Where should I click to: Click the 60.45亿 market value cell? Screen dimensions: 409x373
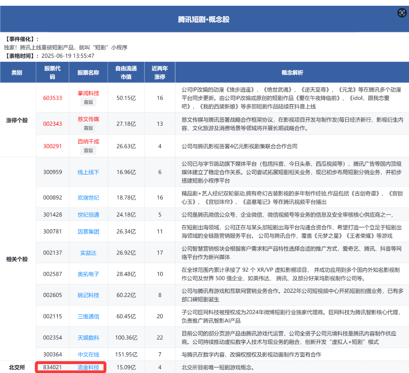coord(126,316)
